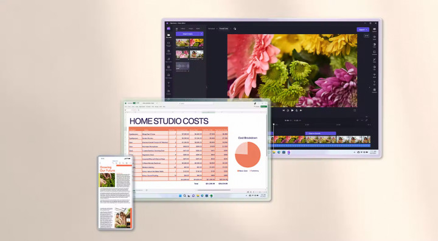The width and height of the screenshot is (438, 241).
Task: Open Stock images in Clipchamp sidebar
Action: 169,75
